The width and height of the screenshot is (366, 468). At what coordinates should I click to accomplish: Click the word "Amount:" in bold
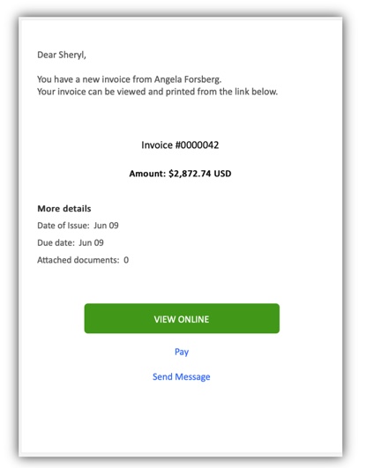point(147,174)
